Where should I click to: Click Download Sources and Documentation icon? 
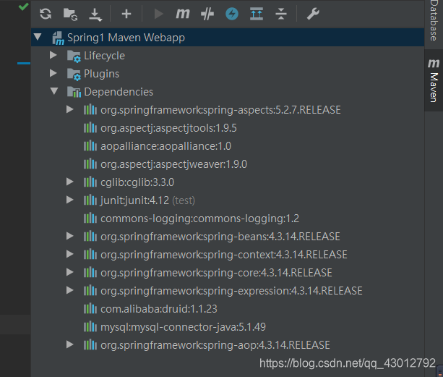point(95,14)
